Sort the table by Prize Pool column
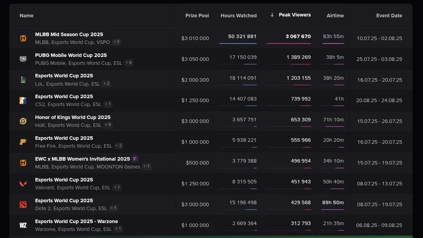The width and height of the screenshot is (423, 238). click(197, 16)
